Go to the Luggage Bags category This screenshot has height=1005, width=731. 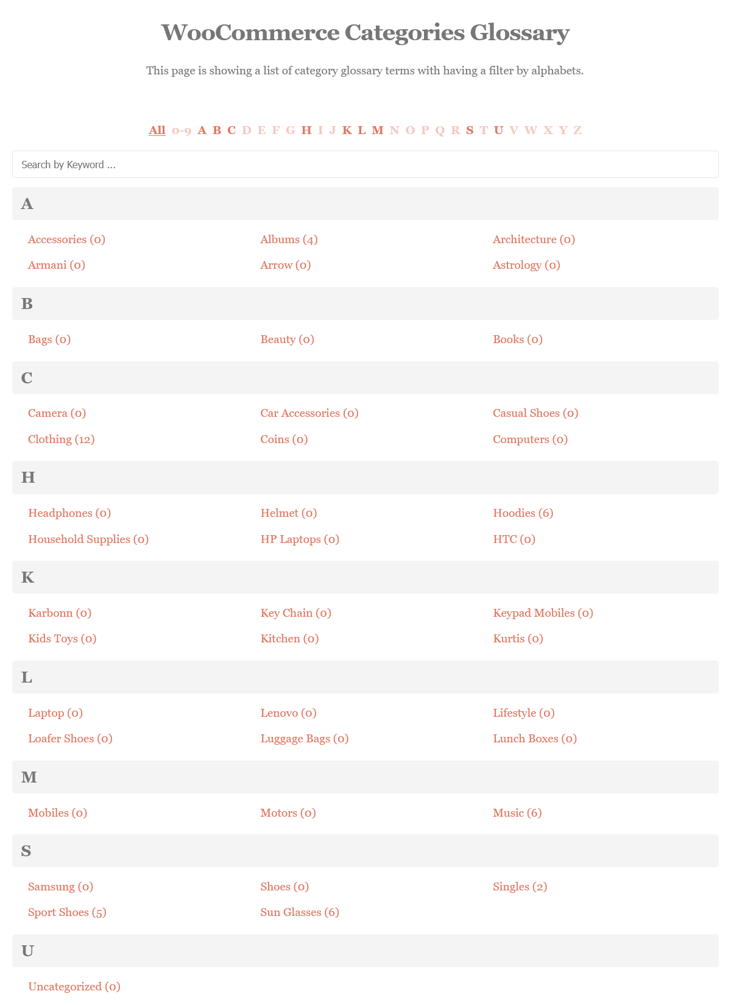[304, 739]
